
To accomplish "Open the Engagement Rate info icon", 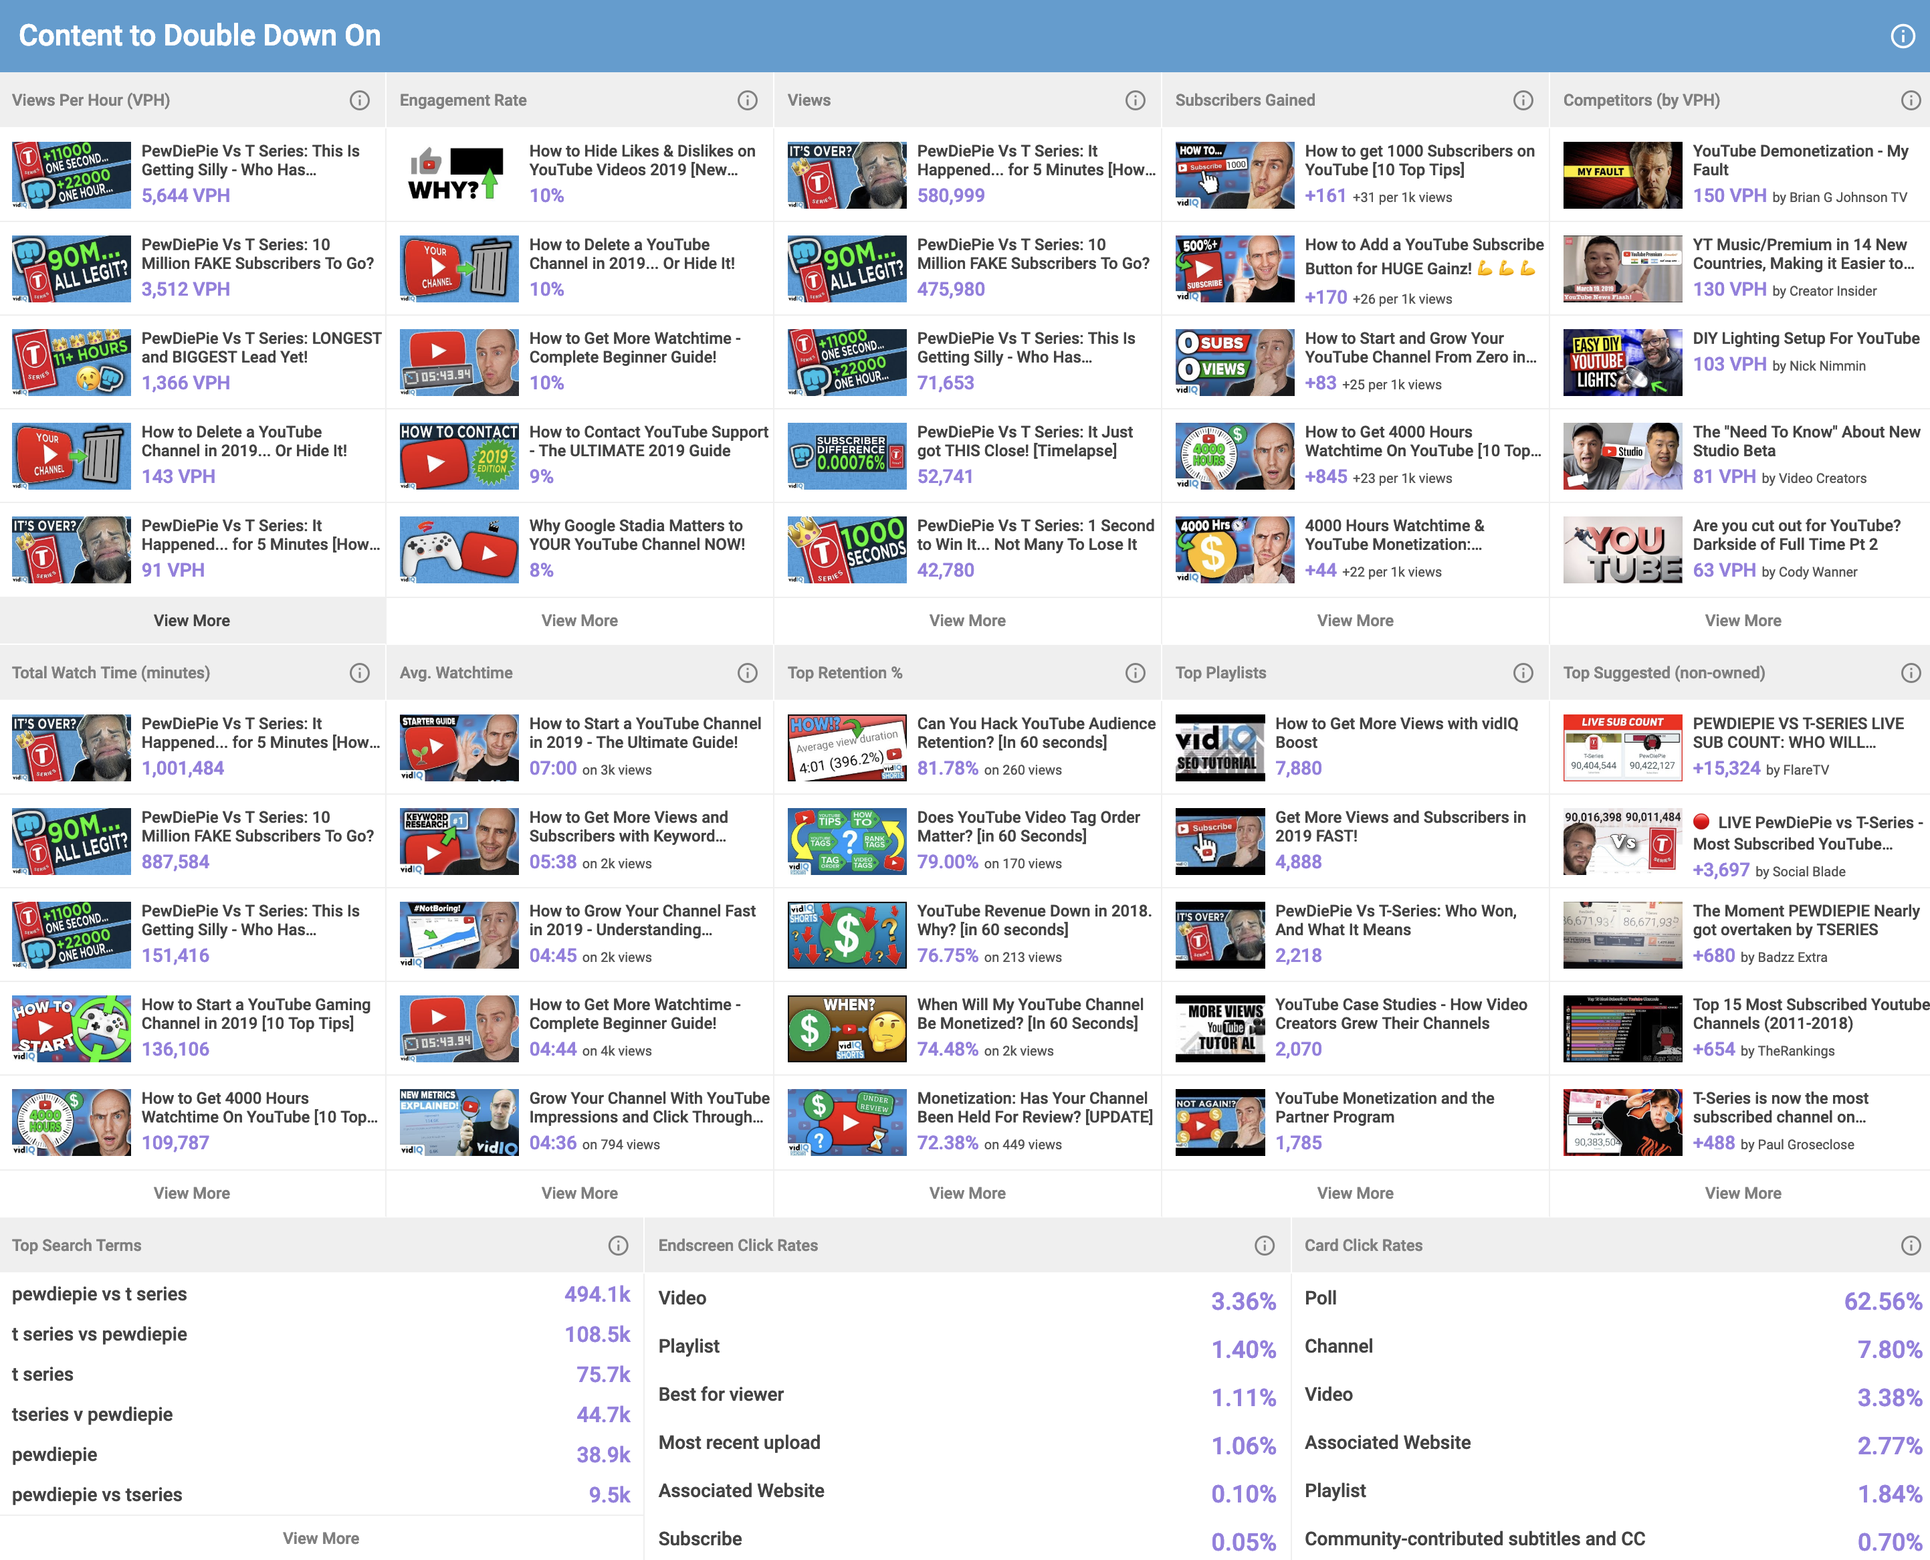I will click(747, 100).
